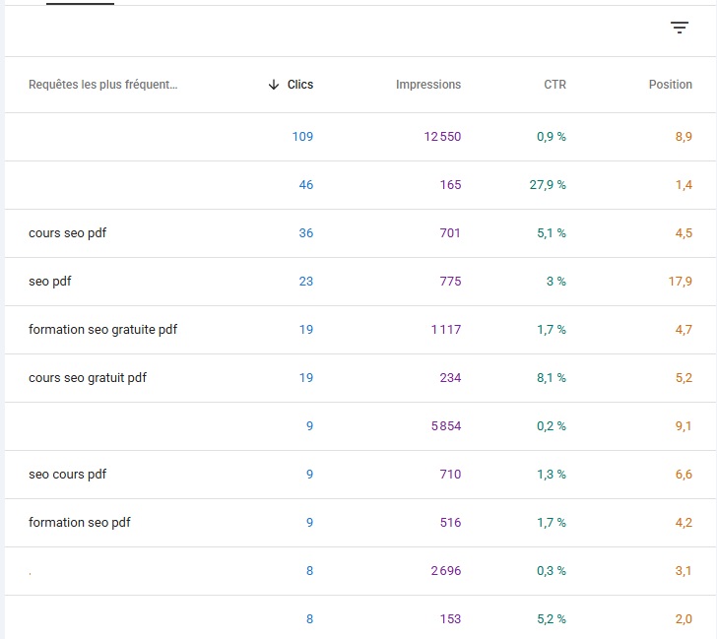Sort by Position column header
This screenshot has height=639, width=717.
(671, 85)
